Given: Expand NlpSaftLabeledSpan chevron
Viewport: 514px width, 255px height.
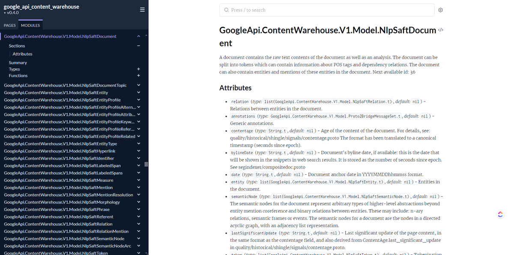Looking at the screenshot, I should pos(138,165).
